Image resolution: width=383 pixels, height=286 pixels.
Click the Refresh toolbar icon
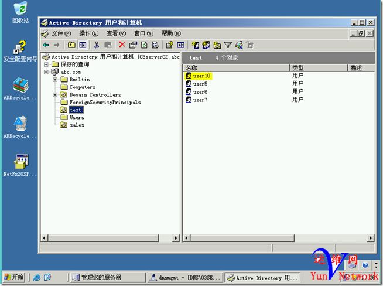point(145,45)
